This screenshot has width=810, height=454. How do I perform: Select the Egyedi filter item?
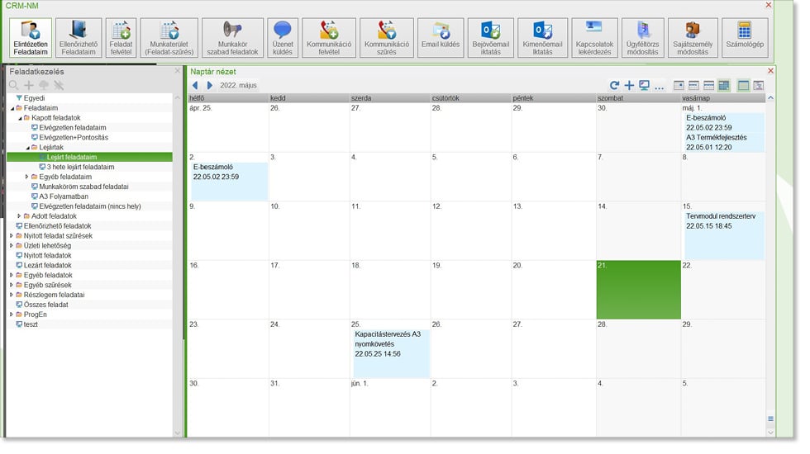pyautogui.click(x=34, y=98)
